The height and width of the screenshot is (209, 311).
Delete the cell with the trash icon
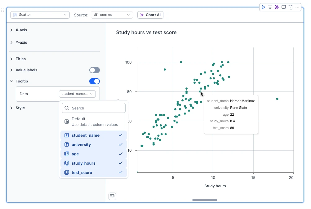[x=290, y=7]
